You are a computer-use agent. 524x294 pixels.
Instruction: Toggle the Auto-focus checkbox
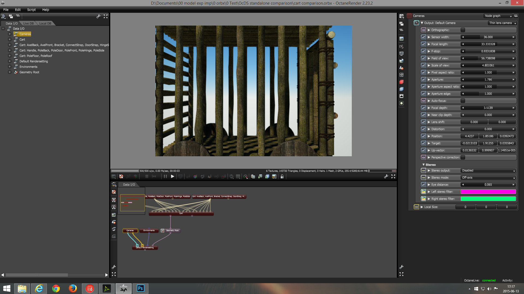(463, 101)
